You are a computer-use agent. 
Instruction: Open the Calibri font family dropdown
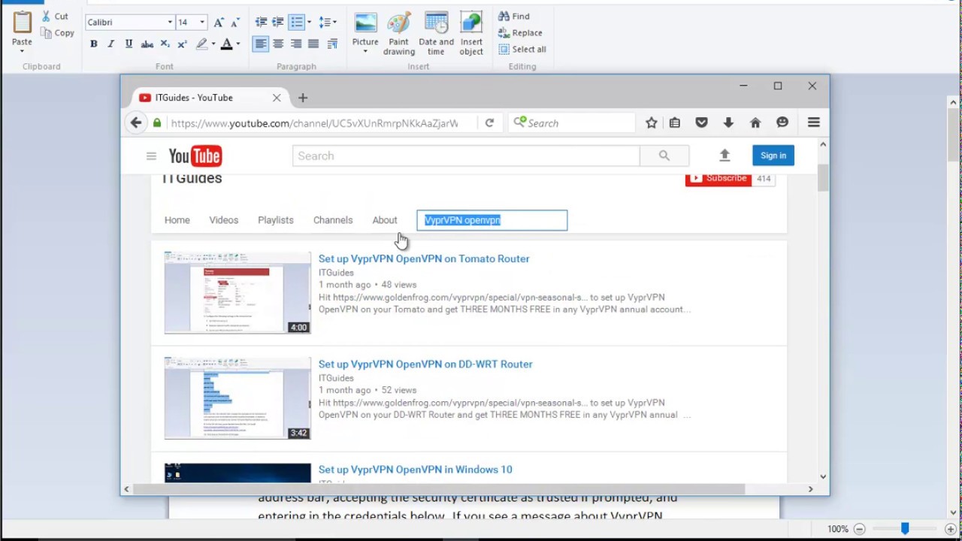point(170,23)
